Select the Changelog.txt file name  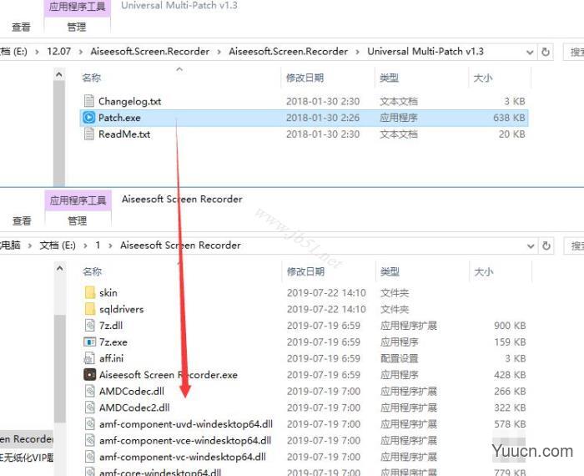pos(129,101)
